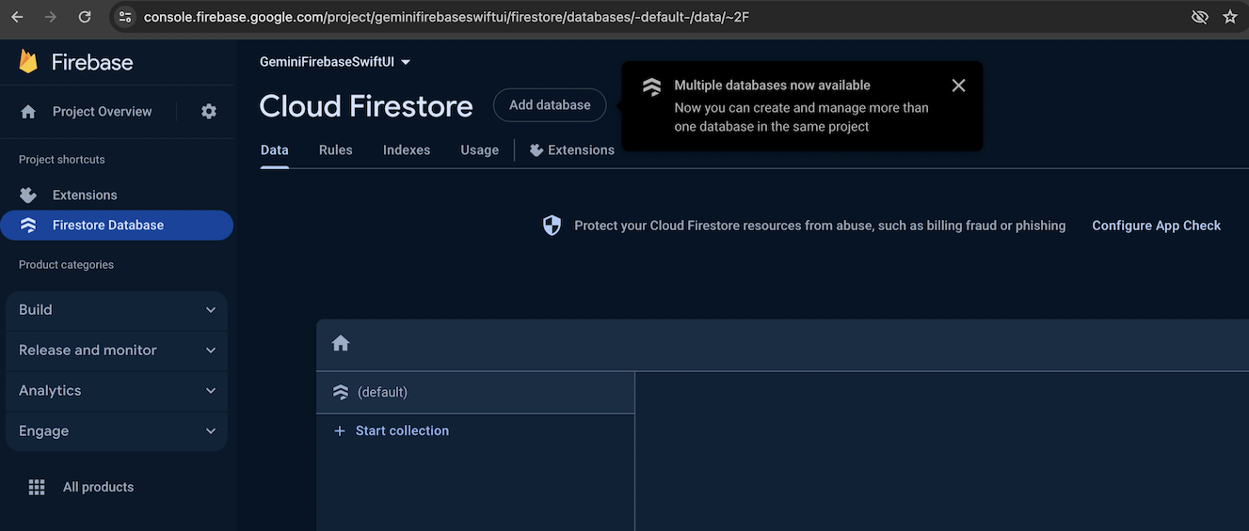The height and width of the screenshot is (531, 1249).
Task: Click the Firebase logo icon
Action: pos(28,62)
